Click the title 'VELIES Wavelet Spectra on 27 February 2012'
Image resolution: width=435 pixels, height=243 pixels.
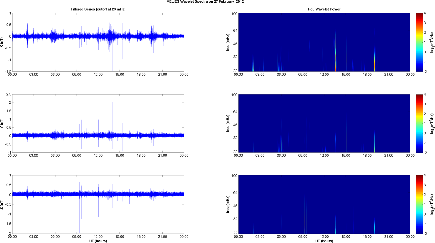tap(205, 2)
